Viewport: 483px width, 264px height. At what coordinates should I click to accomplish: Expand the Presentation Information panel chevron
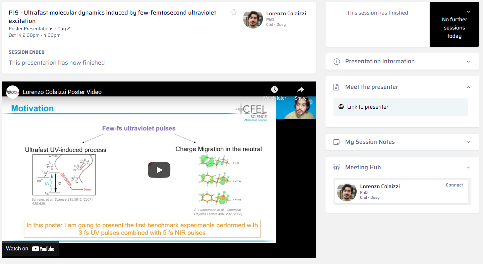(x=468, y=62)
